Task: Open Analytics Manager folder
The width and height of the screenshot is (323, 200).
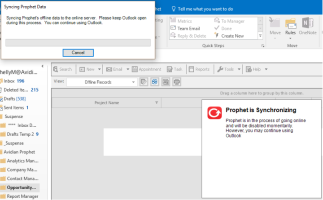Action: 20,161
